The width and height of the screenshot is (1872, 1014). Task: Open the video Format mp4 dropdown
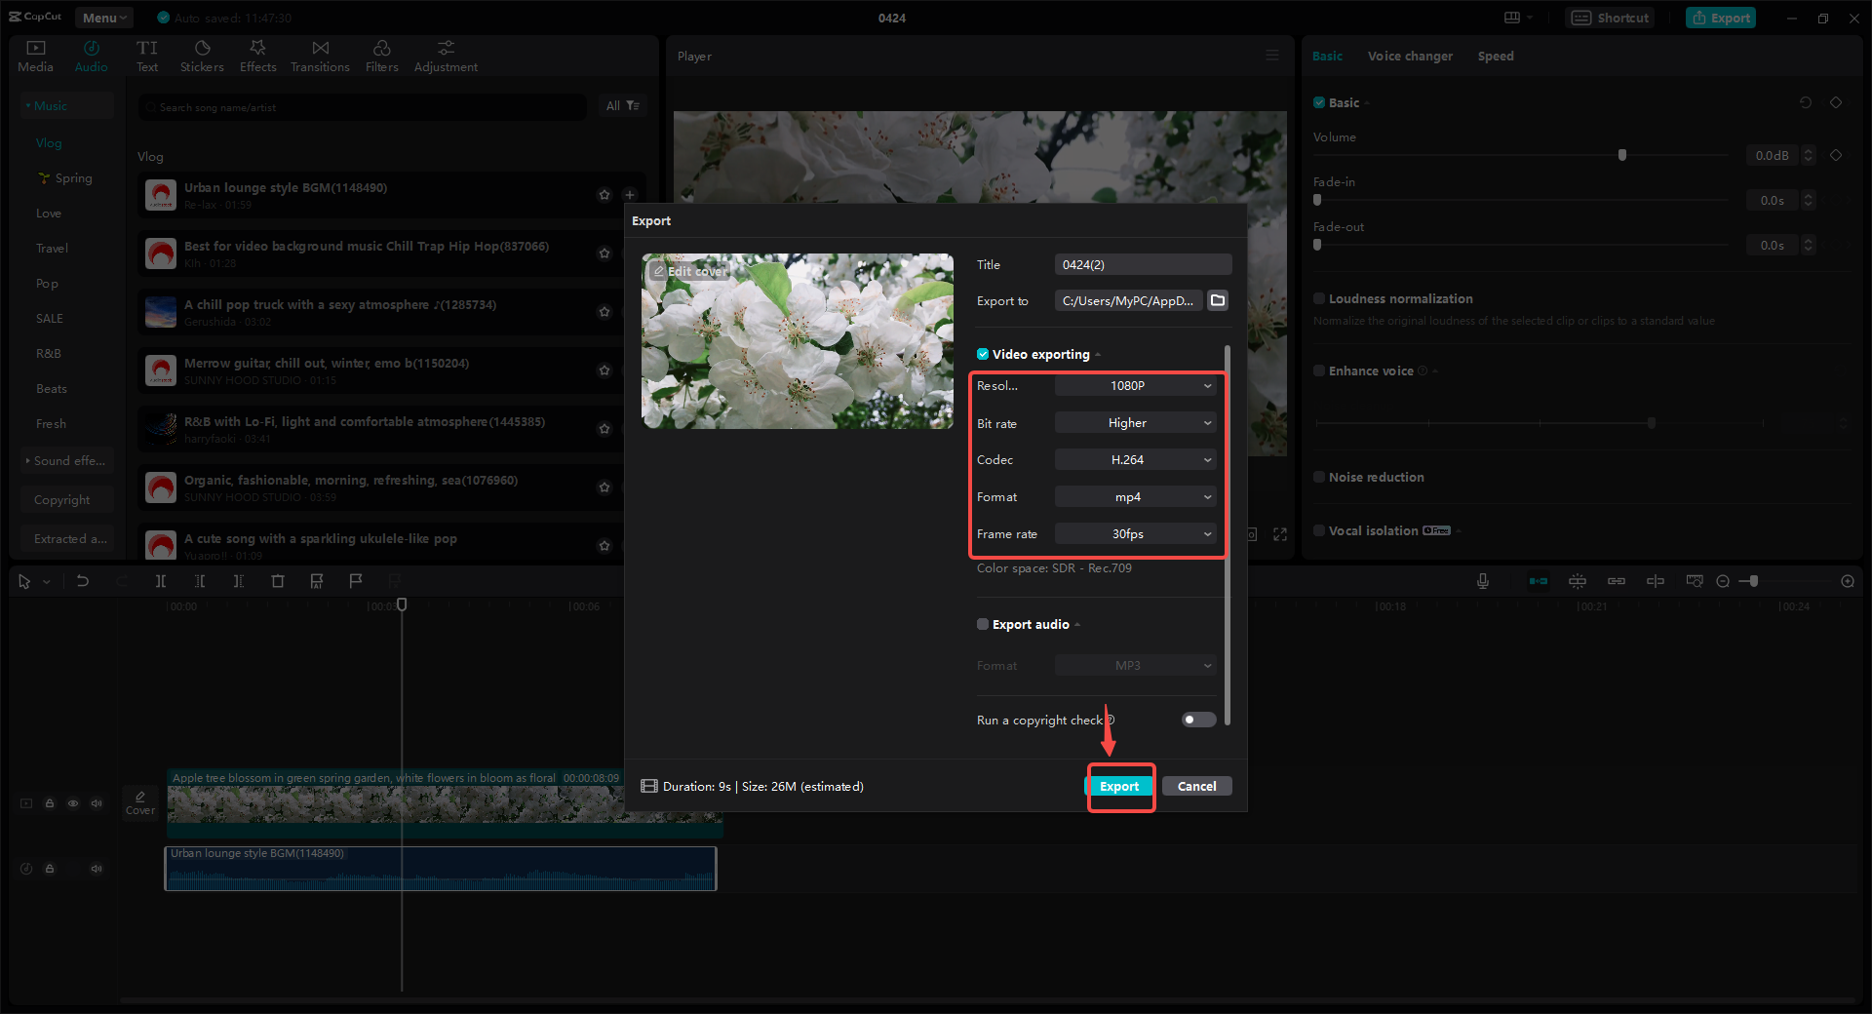pos(1135,497)
